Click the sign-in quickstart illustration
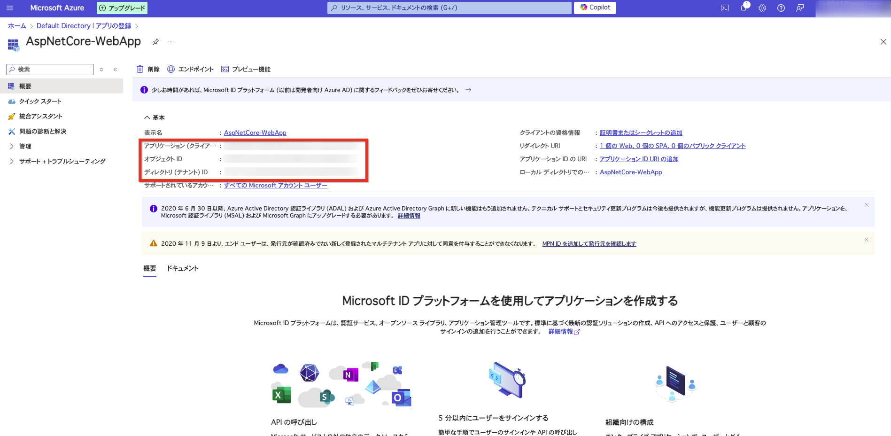Viewport: 891px width, 436px height. [x=507, y=380]
